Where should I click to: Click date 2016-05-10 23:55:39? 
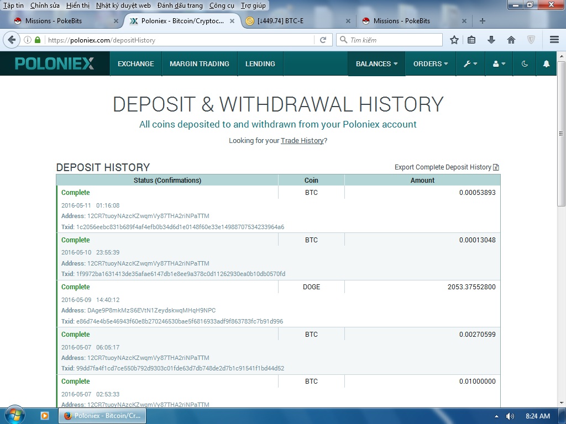[x=90, y=252]
